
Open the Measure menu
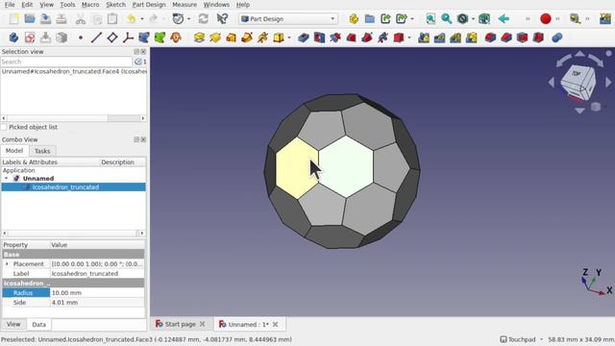tap(184, 5)
